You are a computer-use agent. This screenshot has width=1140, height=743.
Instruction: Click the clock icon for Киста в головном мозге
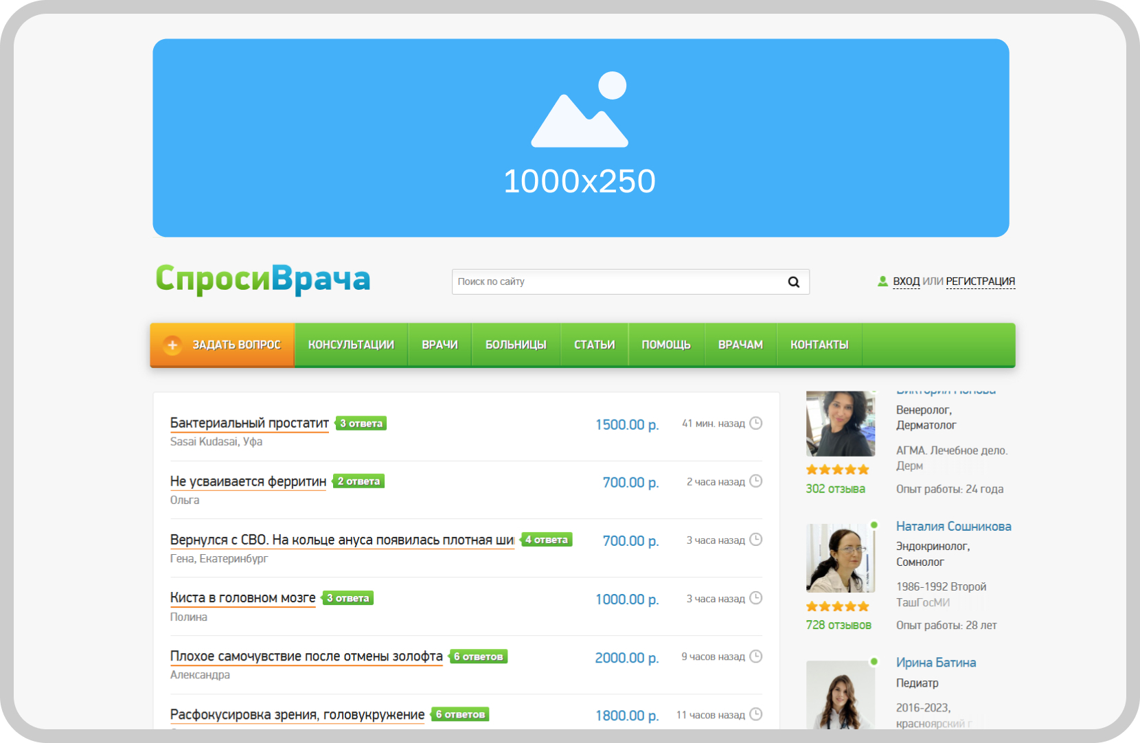coord(755,598)
